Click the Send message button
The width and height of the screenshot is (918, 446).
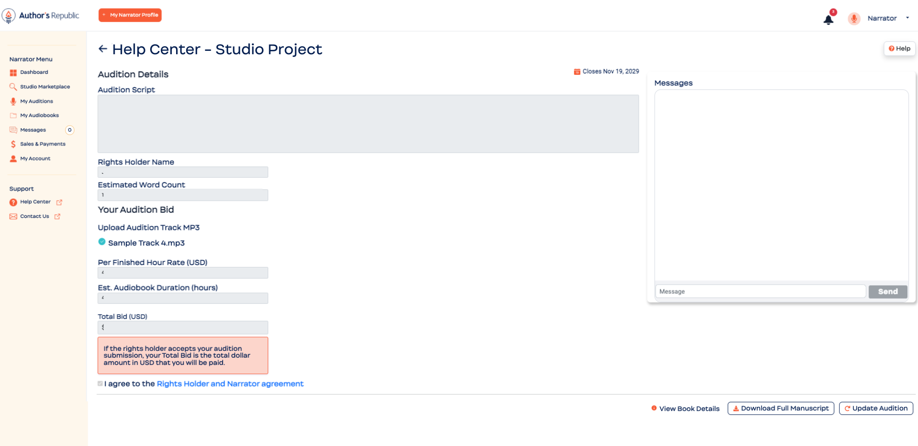point(888,291)
